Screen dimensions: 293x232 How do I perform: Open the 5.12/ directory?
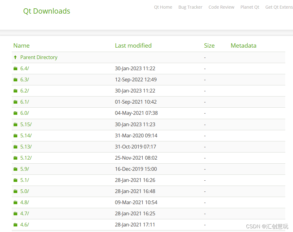(x=26, y=158)
